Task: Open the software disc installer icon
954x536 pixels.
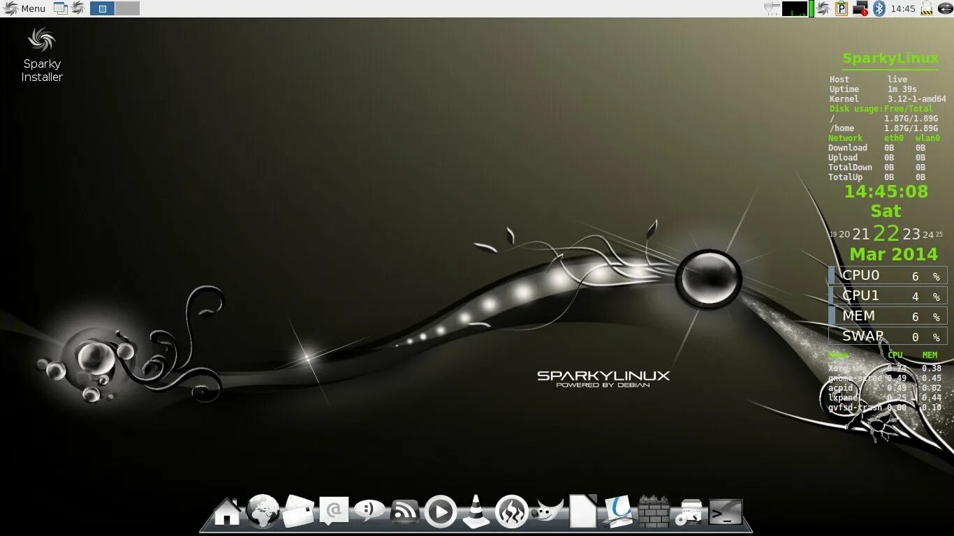Action: tap(690, 513)
